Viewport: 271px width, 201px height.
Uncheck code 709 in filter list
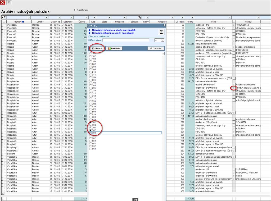91,133
